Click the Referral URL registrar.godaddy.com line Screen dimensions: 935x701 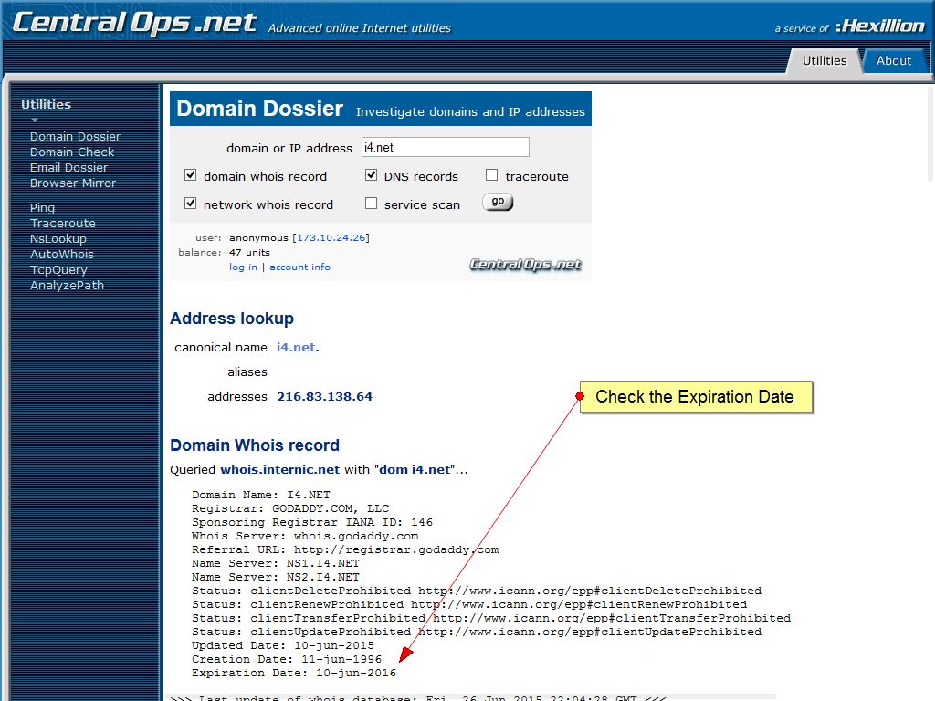pyautogui.click(x=345, y=549)
